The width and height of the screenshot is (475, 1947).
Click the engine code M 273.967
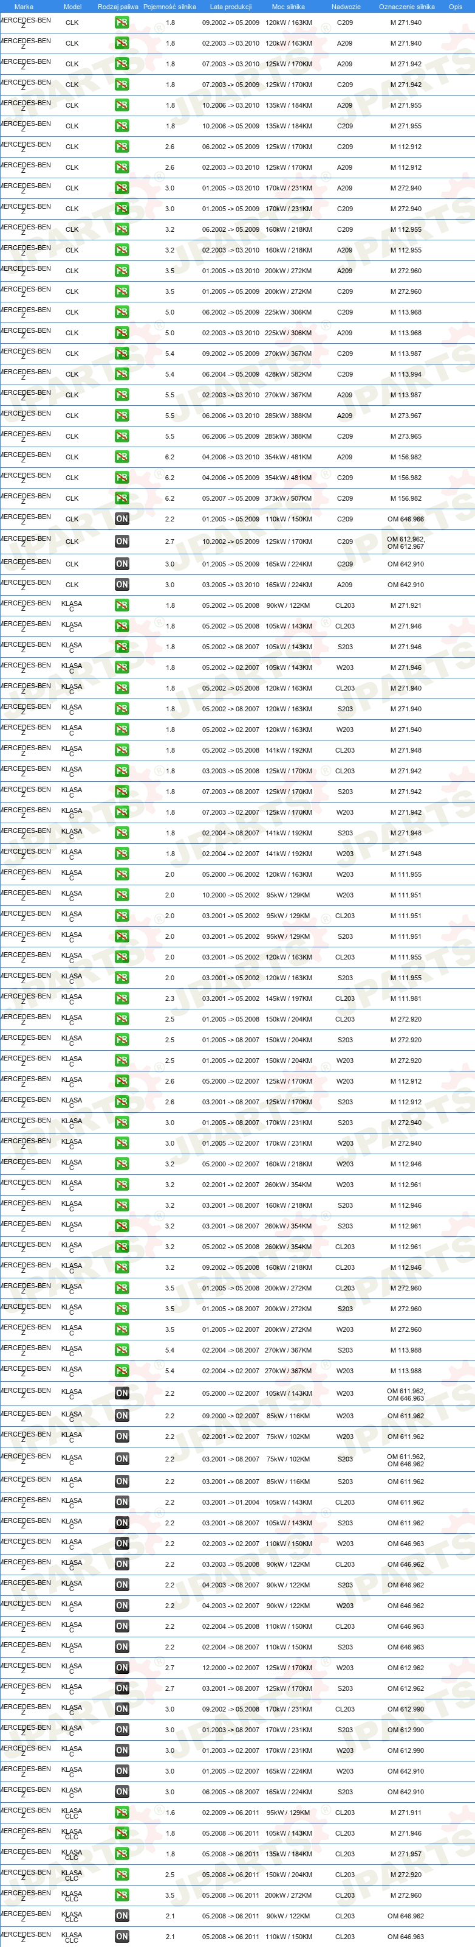(406, 416)
